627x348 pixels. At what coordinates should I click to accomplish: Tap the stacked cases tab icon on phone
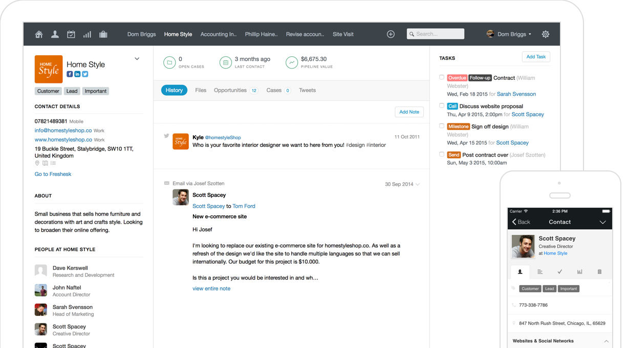[600, 272]
